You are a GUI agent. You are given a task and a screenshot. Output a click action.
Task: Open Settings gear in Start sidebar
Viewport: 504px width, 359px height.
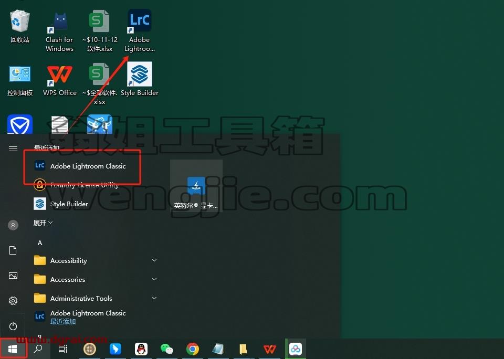pyautogui.click(x=13, y=301)
